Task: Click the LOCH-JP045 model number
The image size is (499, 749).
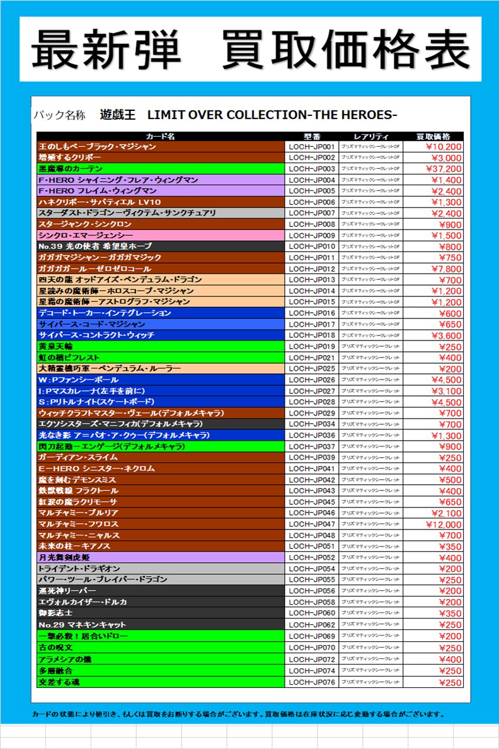Action: [x=312, y=502]
